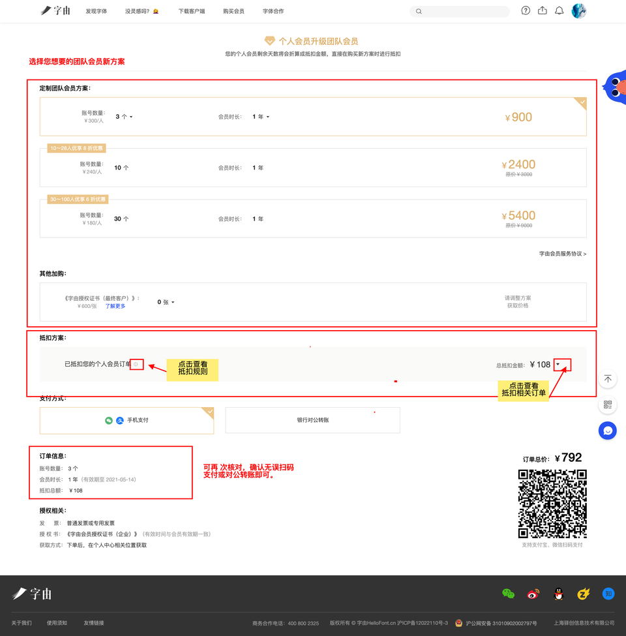Open 使用须知 in the footer
Viewport: 626px width, 636px height.
point(57,623)
